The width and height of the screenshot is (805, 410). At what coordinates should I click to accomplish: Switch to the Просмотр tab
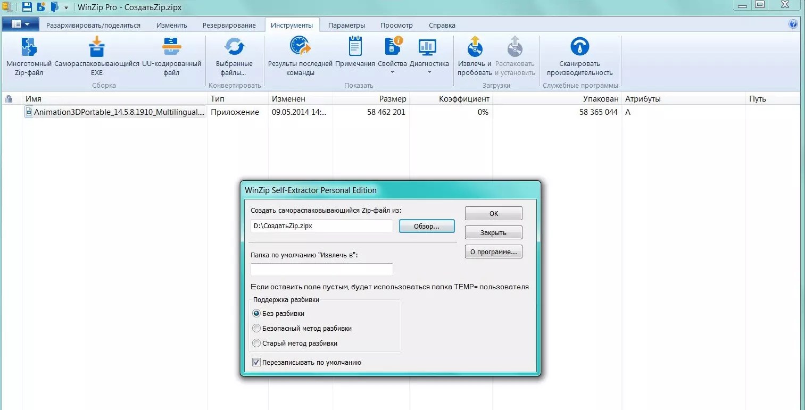pyautogui.click(x=396, y=25)
